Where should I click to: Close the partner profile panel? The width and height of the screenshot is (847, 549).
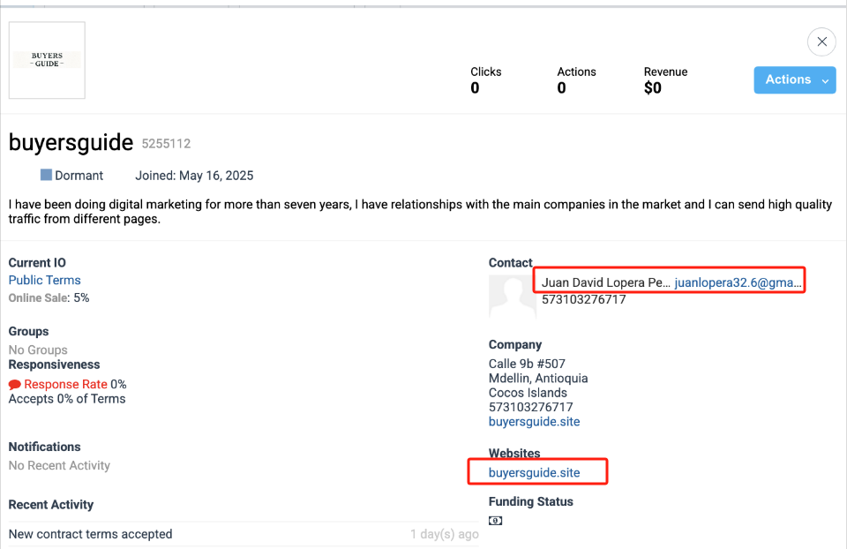(x=821, y=41)
